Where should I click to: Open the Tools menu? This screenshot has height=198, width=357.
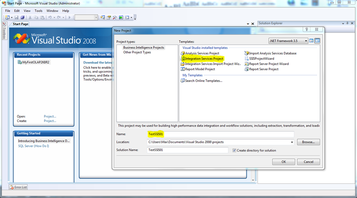[x=38, y=11]
